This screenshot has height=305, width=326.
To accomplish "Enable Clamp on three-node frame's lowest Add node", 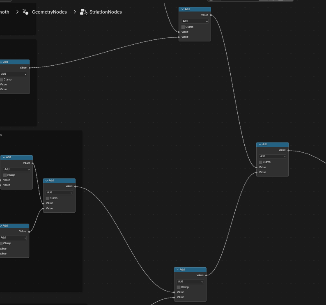I will click(x=2, y=243).
